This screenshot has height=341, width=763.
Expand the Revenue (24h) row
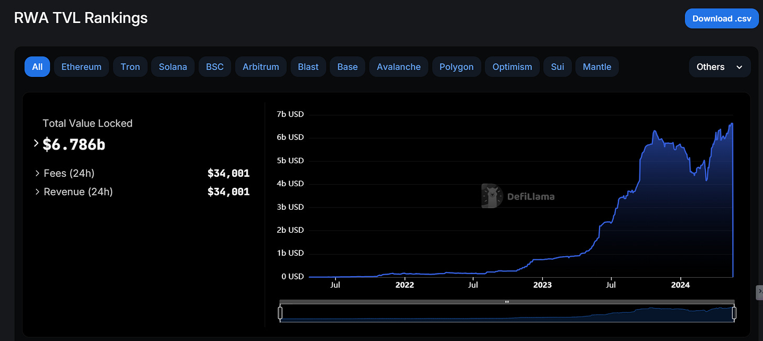pyautogui.click(x=38, y=192)
